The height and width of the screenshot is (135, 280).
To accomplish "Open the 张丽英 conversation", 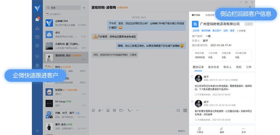I will [65, 92].
